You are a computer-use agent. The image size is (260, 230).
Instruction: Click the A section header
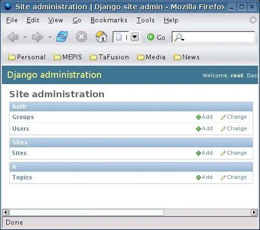131,167
